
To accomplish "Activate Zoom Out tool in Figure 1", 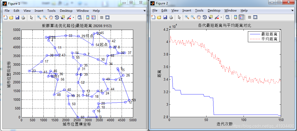I will 45,18.
